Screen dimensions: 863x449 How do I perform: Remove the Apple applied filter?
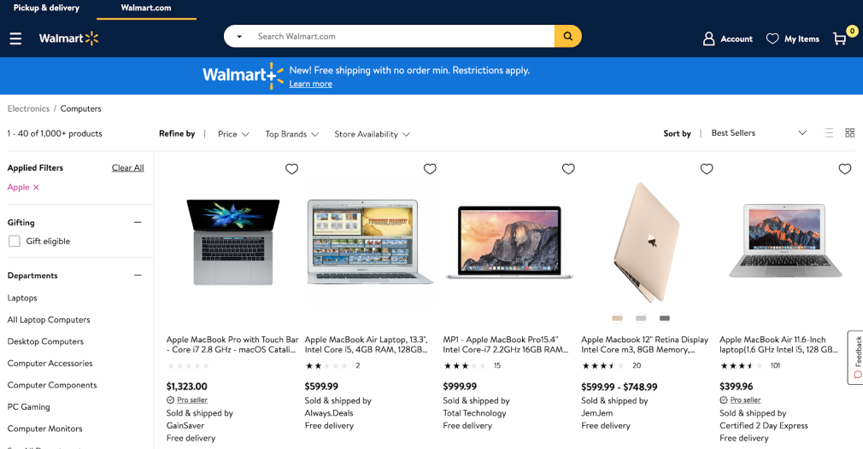pyautogui.click(x=36, y=188)
